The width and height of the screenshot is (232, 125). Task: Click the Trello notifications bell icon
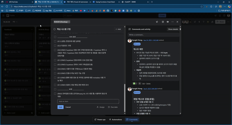point(220,15)
